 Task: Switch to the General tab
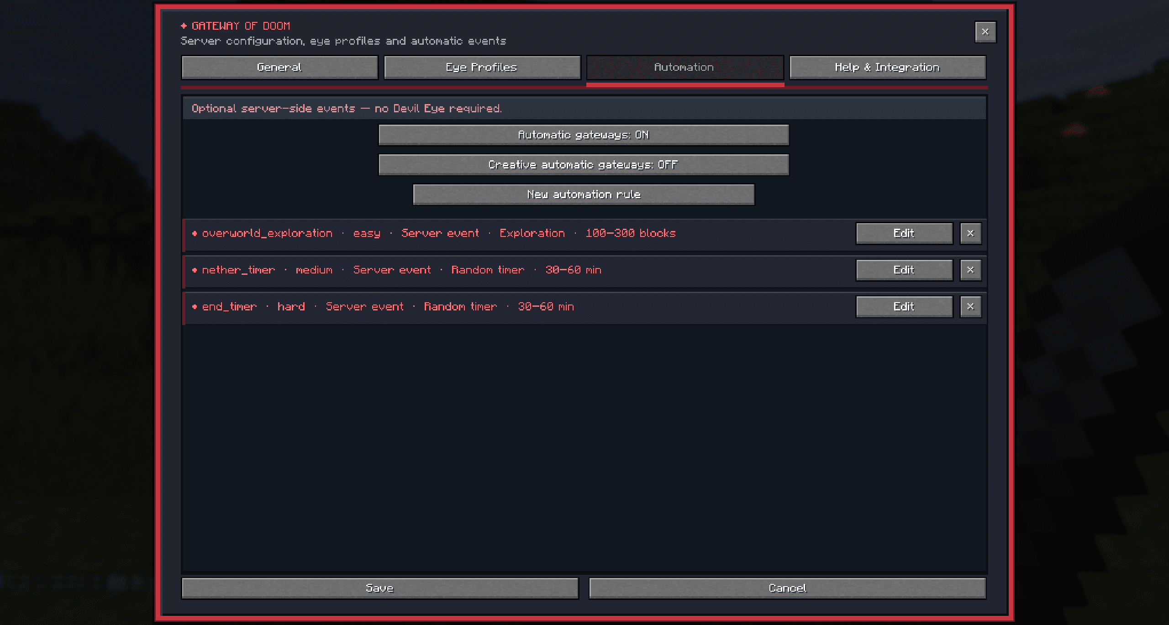click(279, 68)
